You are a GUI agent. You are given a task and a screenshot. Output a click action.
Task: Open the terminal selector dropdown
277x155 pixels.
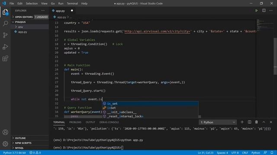pyautogui.click(x=218, y=122)
